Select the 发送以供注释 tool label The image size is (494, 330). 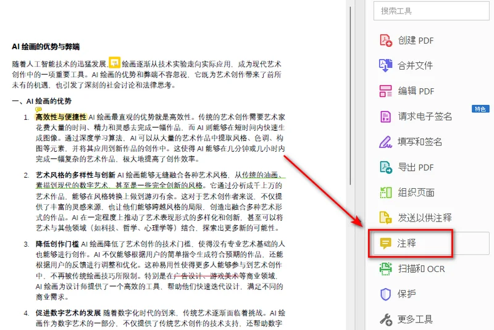click(425, 218)
